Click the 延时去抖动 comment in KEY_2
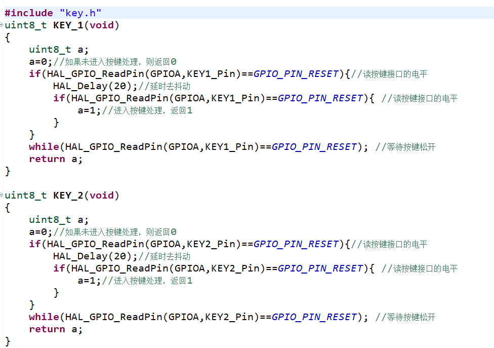Screen dimensions: 494x348 164,256
